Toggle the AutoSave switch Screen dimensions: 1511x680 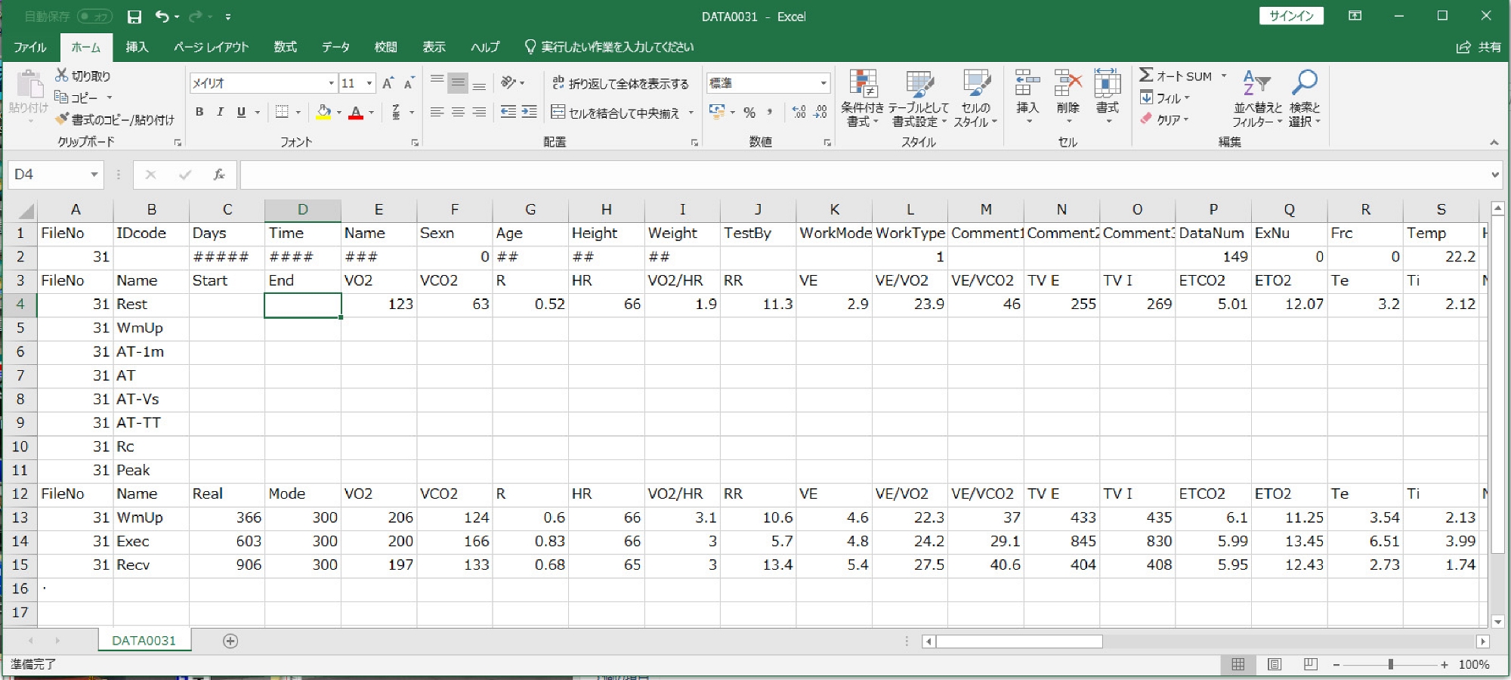95,17
